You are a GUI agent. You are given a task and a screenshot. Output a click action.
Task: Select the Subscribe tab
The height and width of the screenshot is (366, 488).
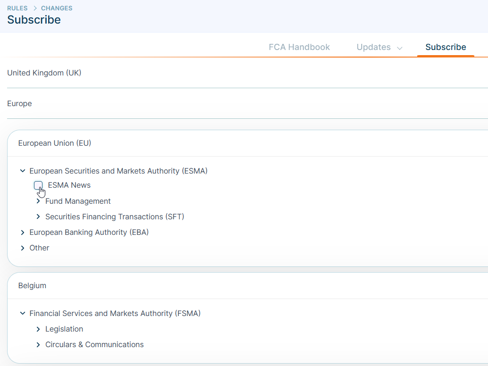click(446, 47)
